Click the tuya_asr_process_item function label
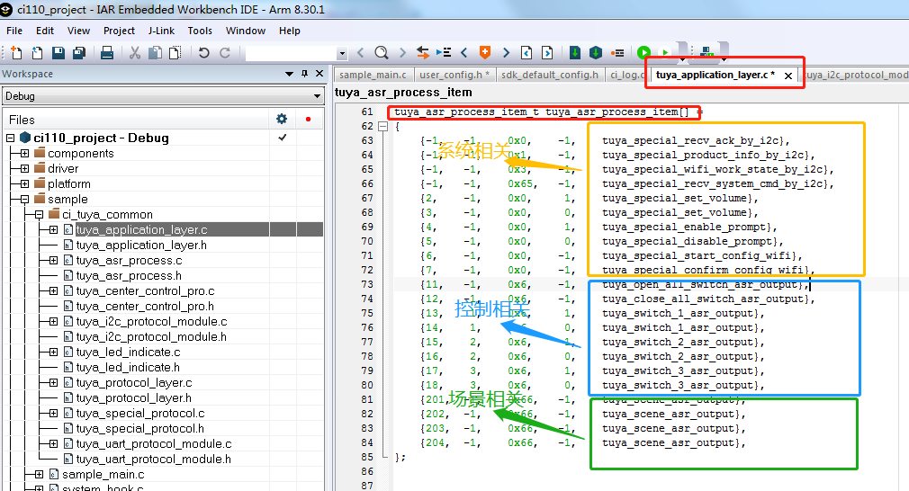This screenshot has width=909, height=491. coord(403,92)
